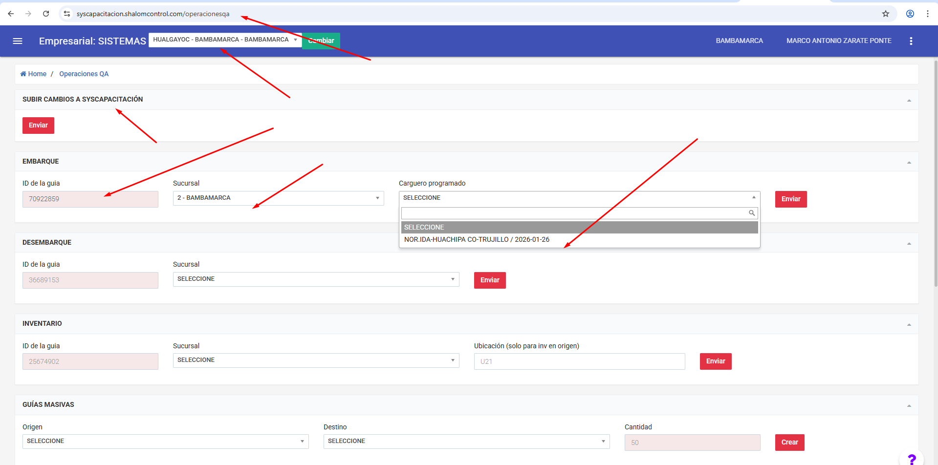Collapse the INVENTARIO section panel
The height and width of the screenshot is (465, 938).
click(909, 324)
